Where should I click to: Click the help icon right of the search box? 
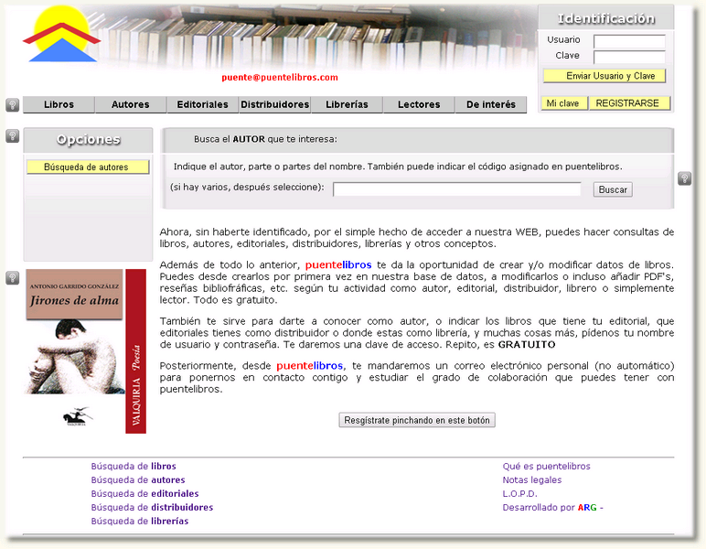point(684,178)
